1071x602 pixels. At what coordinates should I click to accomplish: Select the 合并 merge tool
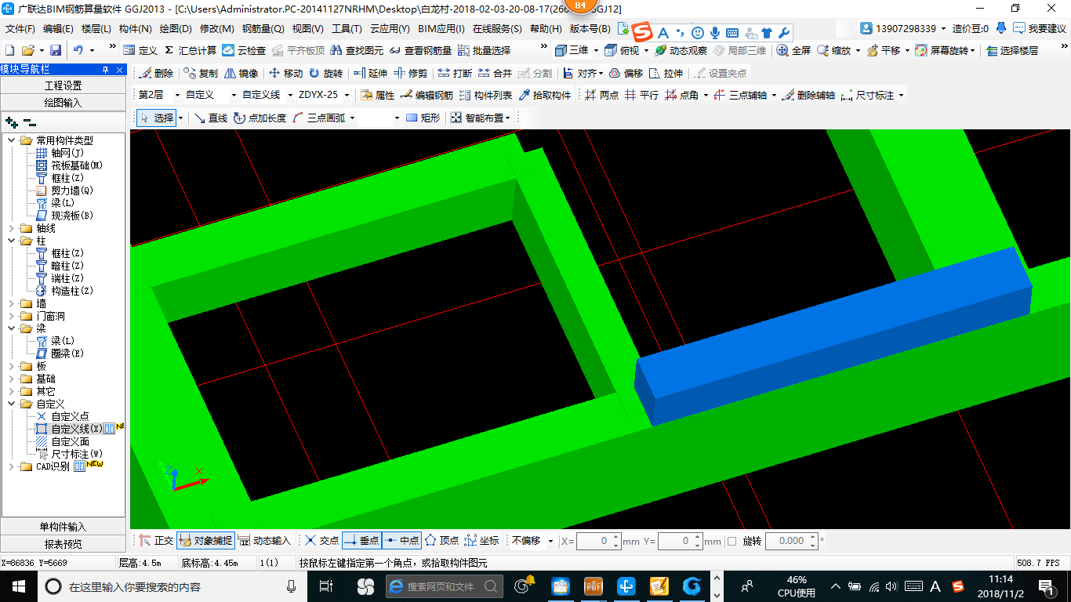(495, 73)
